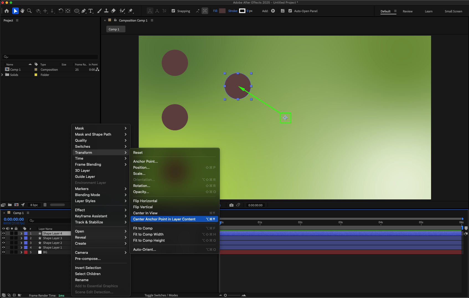Disable the Auto-Open Panel checkbox
This screenshot has width=469, height=298.
(290, 11)
